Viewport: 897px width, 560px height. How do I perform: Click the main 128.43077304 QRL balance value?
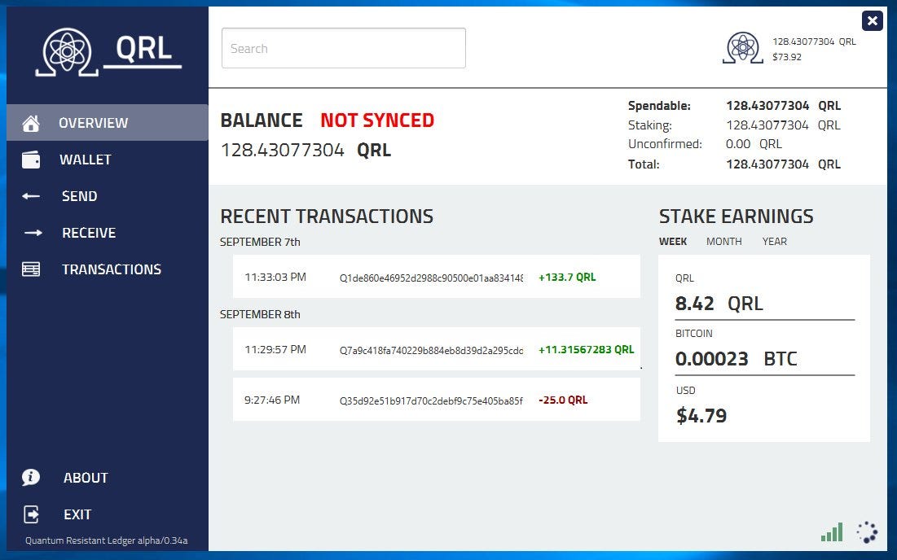pyautogui.click(x=306, y=150)
